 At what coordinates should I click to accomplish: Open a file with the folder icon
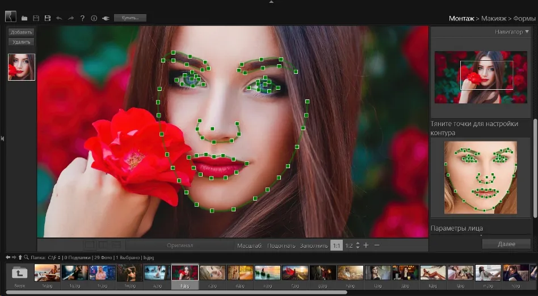pos(24,18)
